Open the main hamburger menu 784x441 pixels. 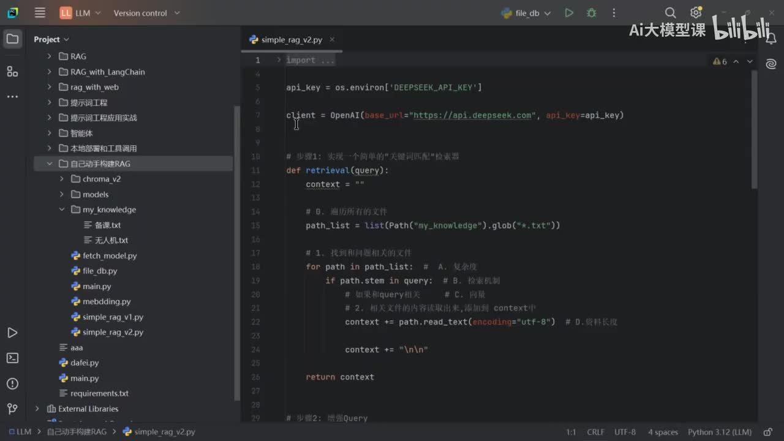pyautogui.click(x=40, y=13)
